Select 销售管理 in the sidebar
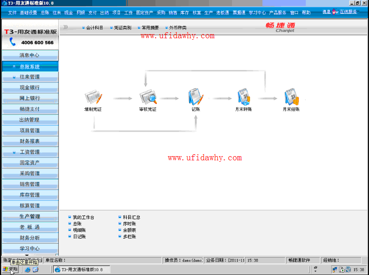Screen dimensions: 369x275 pyautogui.click(x=30, y=184)
